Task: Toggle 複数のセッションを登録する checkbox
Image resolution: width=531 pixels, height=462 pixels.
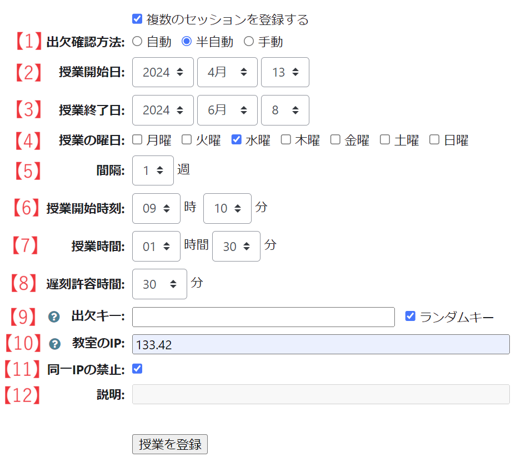Action: tap(138, 19)
